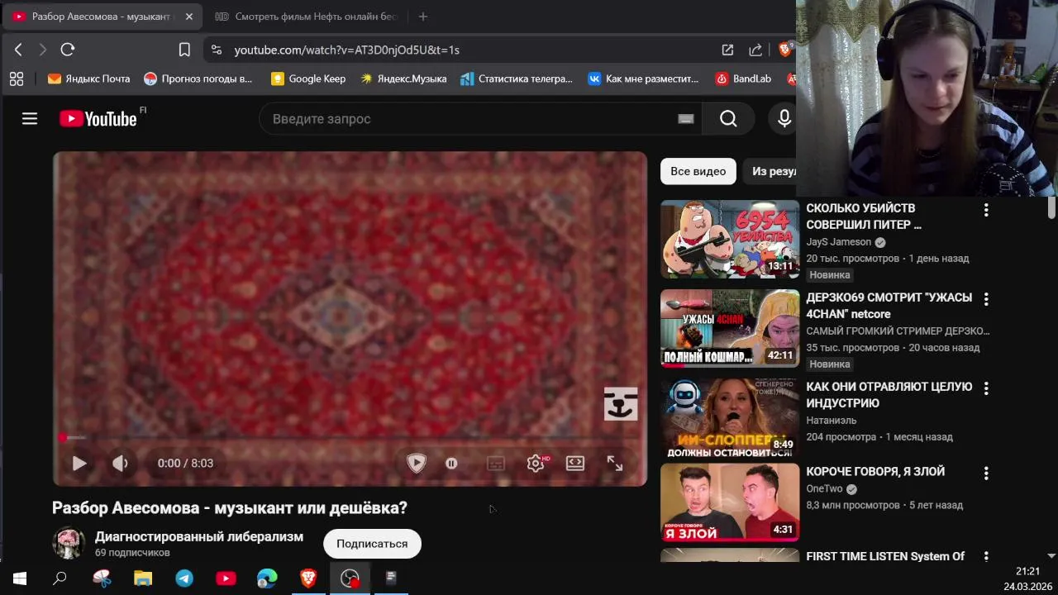Viewport: 1058px width, 595px height.
Task: Open 'КОРОЧЕ ГОВОРЯ, Я ЗЛОЙ' video thumbnail
Action: click(x=730, y=502)
